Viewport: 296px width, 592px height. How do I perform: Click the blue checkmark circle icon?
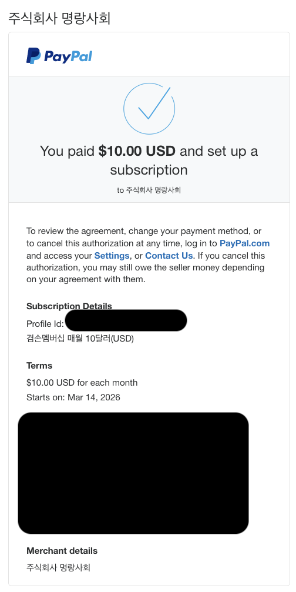(149, 109)
